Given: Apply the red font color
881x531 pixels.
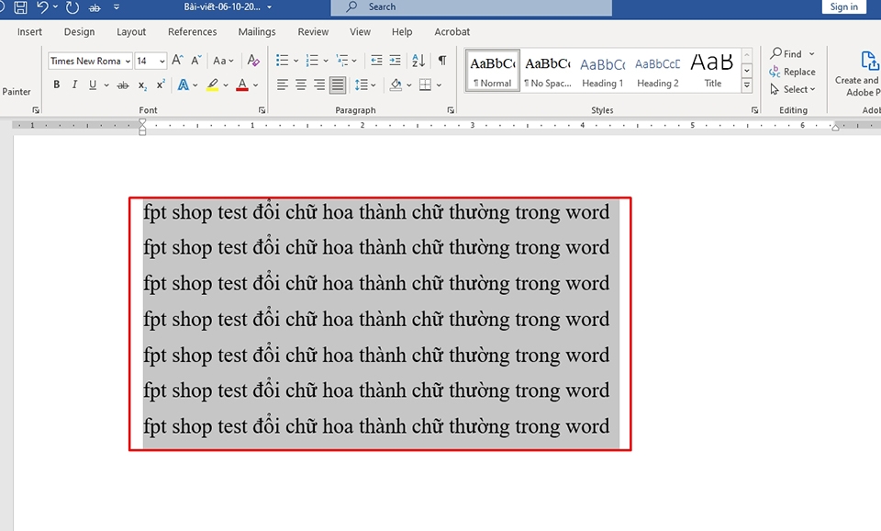Looking at the screenshot, I should [x=242, y=85].
